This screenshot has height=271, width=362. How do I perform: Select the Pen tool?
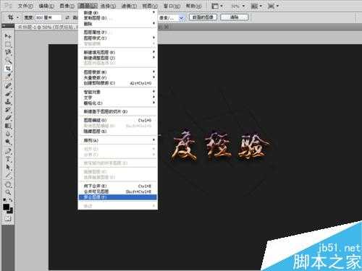[8, 151]
